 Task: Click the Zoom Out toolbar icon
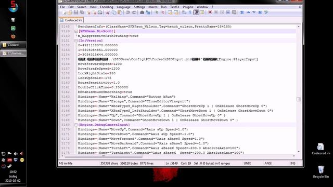pos(162,12)
